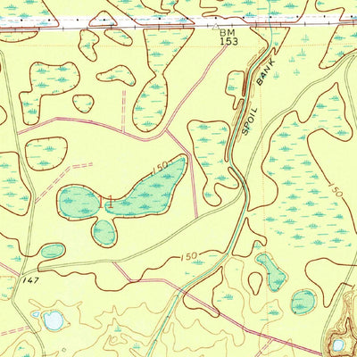The image size is (357, 357).
Task: Click the 150 contour label left of the canal
Action: [x=188, y=256]
